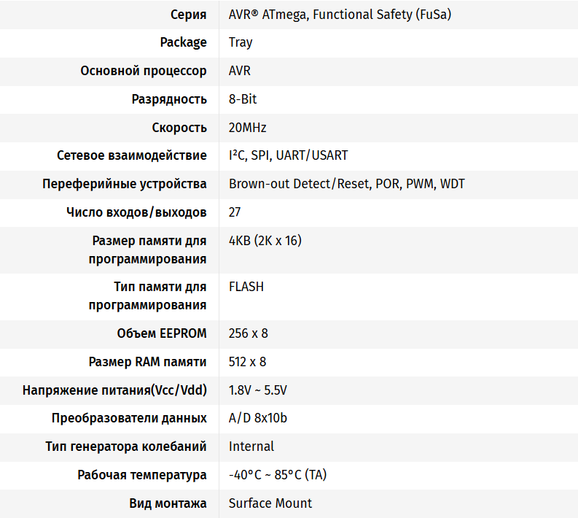Select the "Tray" package value

coord(241,42)
